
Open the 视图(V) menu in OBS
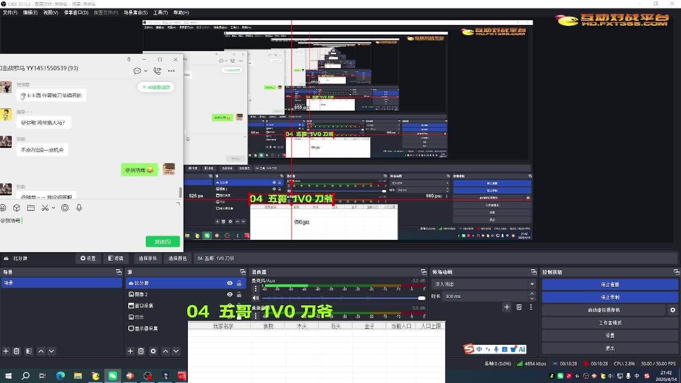[x=51, y=12]
